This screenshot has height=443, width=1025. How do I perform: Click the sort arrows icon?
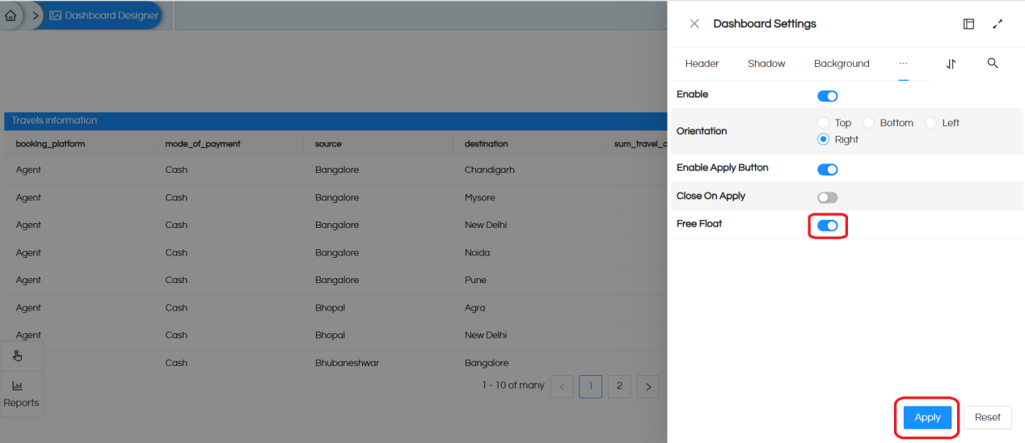[951, 64]
